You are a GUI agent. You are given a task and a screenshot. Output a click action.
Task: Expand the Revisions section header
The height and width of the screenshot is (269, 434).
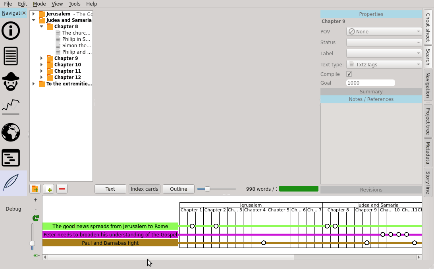(371, 190)
